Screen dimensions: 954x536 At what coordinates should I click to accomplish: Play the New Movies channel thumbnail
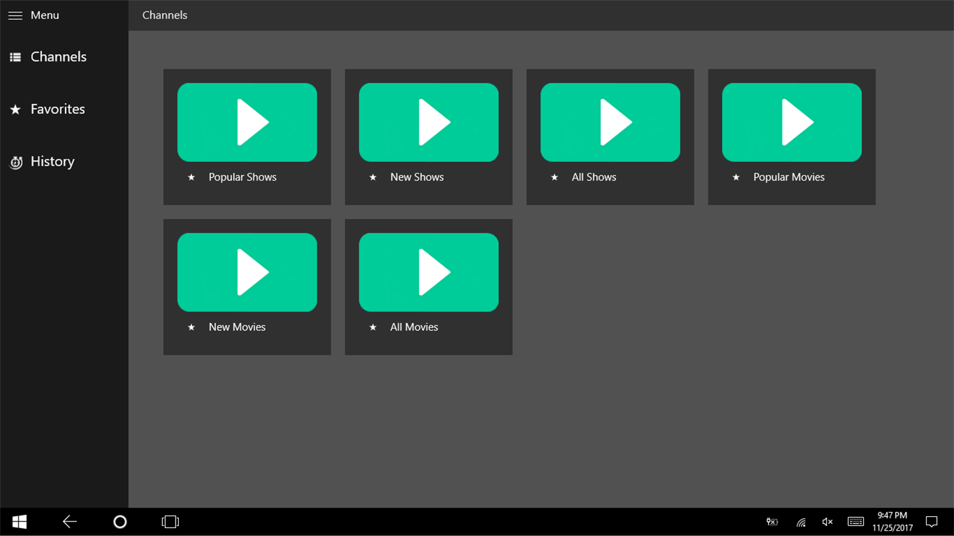tap(247, 272)
